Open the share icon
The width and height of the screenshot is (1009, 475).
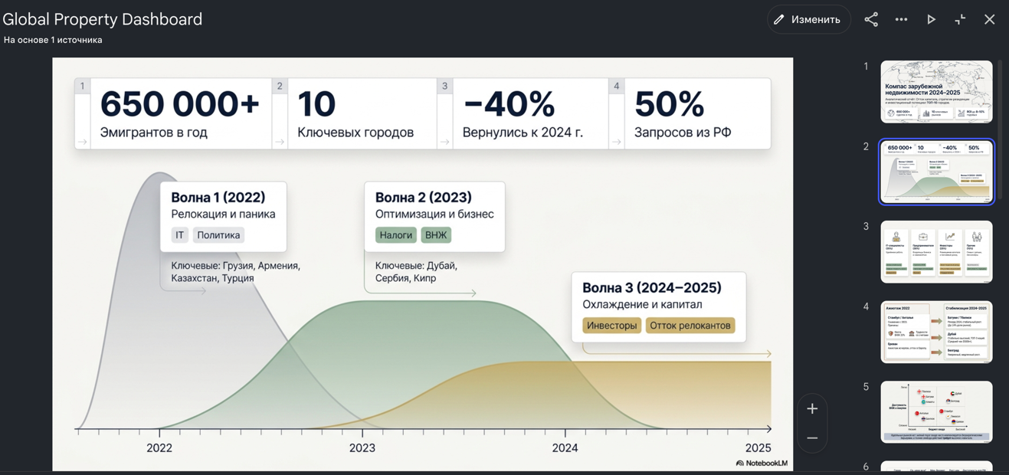(871, 20)
